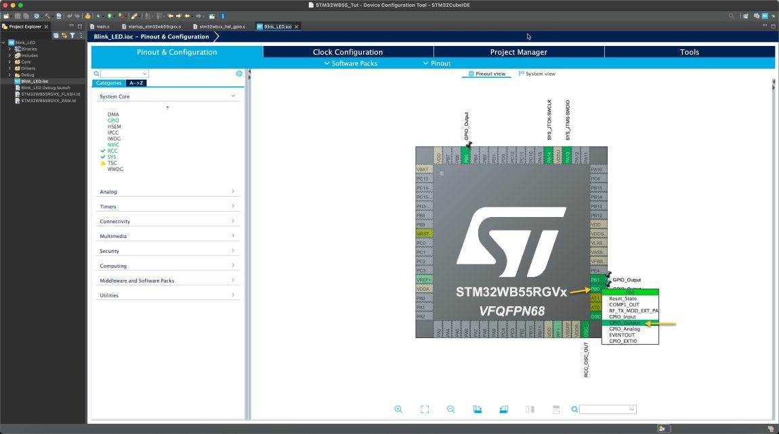Click the best fit view icon
Screen dimensions: 779x434
click(425, 408)
